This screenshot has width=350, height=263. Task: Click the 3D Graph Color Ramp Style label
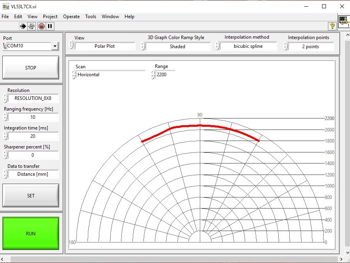[176, 38]
